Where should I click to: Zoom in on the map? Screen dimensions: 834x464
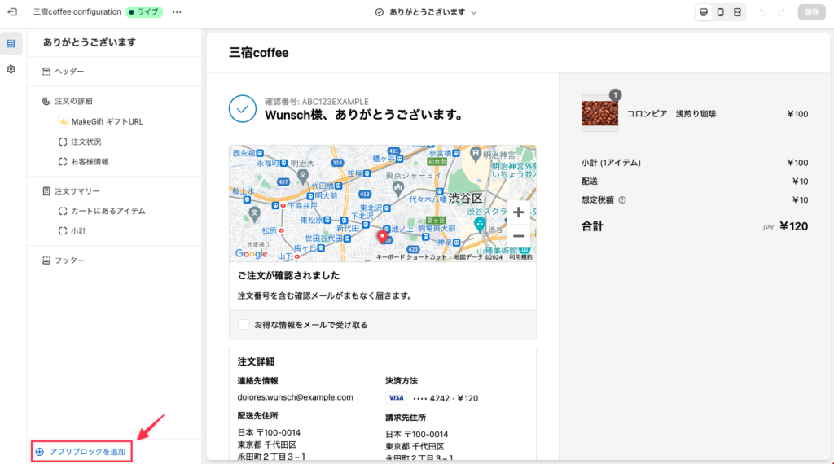pos(518,212)
